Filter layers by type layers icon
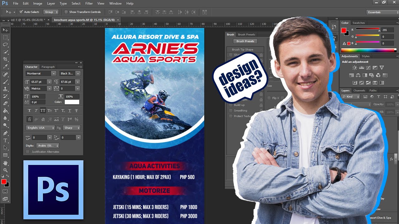The width and height of the screenshot is (399, 224). click(x=378, y=97)
